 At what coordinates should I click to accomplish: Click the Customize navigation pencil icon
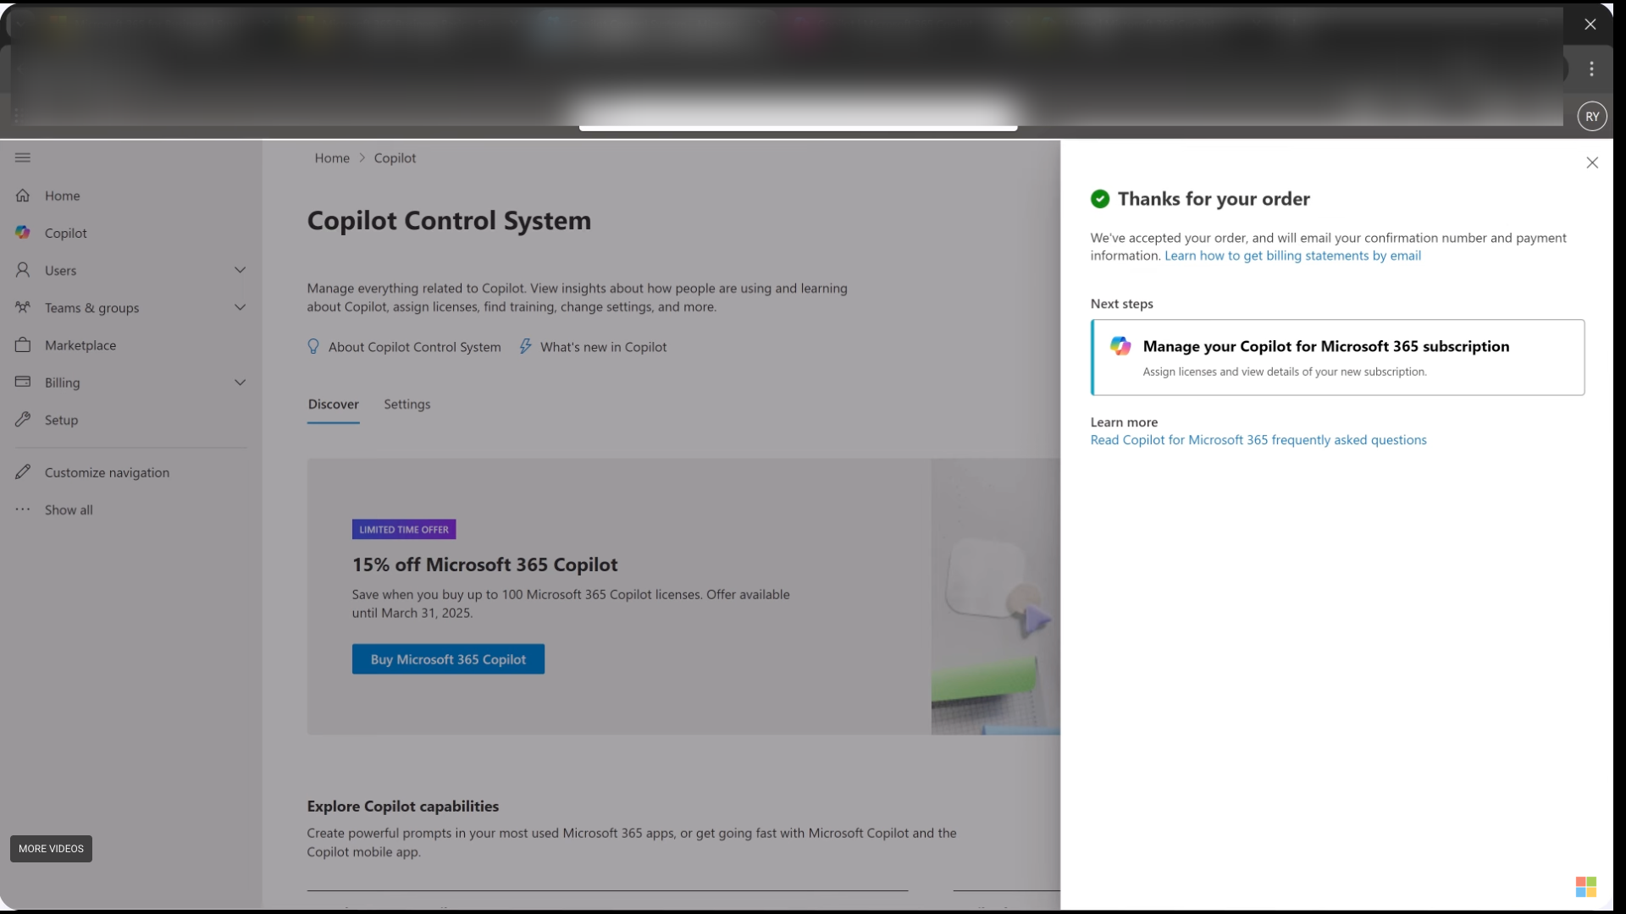coord(23,472)
